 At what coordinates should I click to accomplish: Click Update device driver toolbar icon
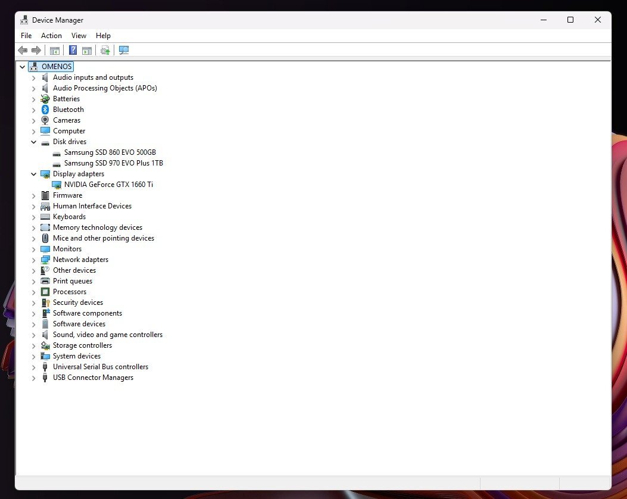coord(105,51)
